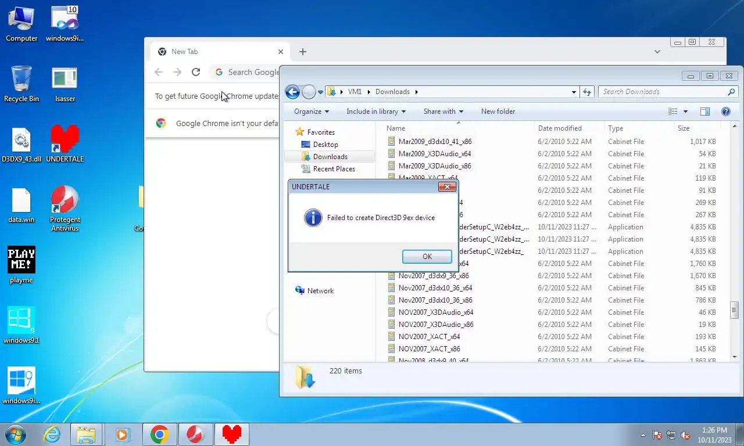
Task: Click the Explorer vertical scrollbar thumb
Action: (734, 311)
